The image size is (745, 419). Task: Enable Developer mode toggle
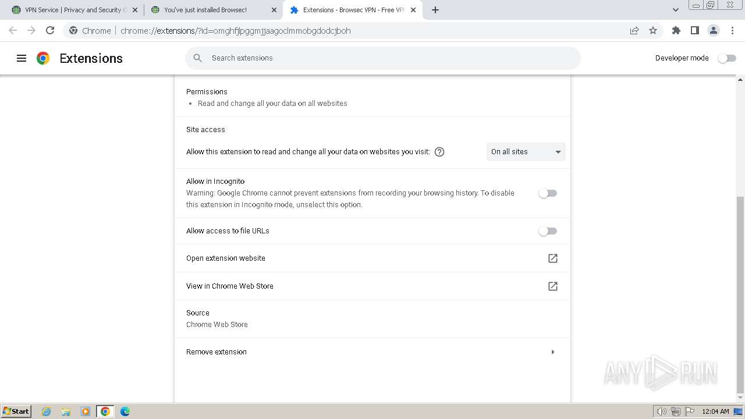(727, 58)
